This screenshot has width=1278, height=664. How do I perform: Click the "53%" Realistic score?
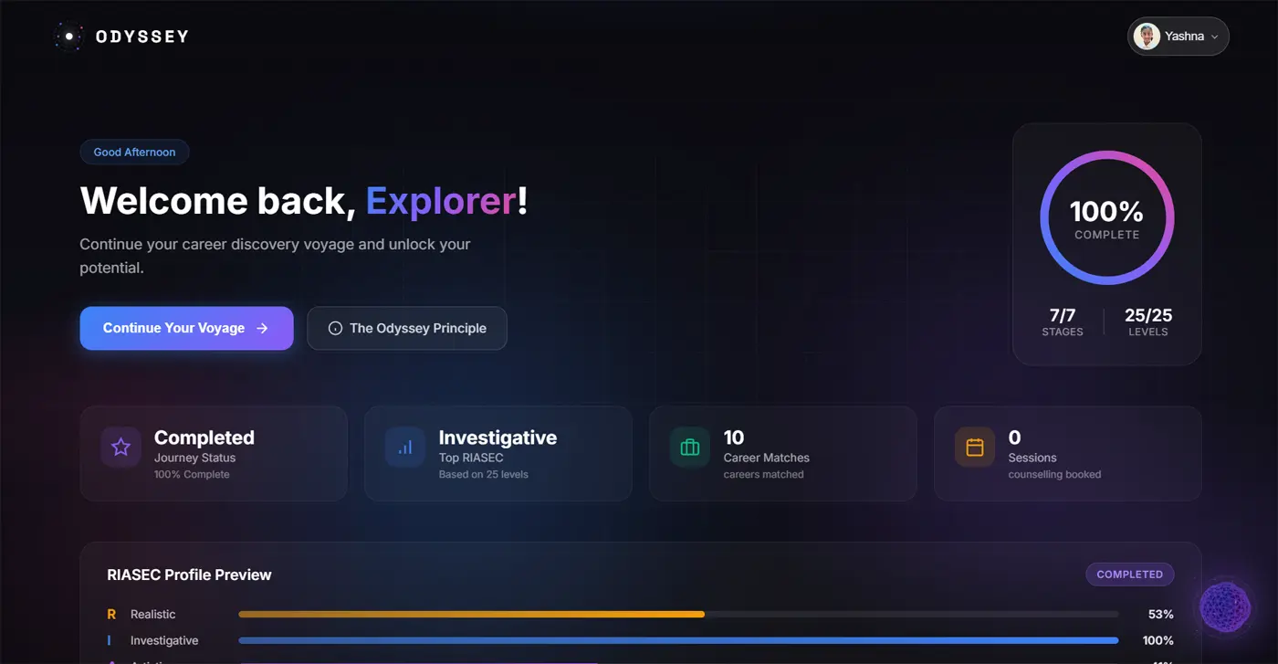point(1161,615)
